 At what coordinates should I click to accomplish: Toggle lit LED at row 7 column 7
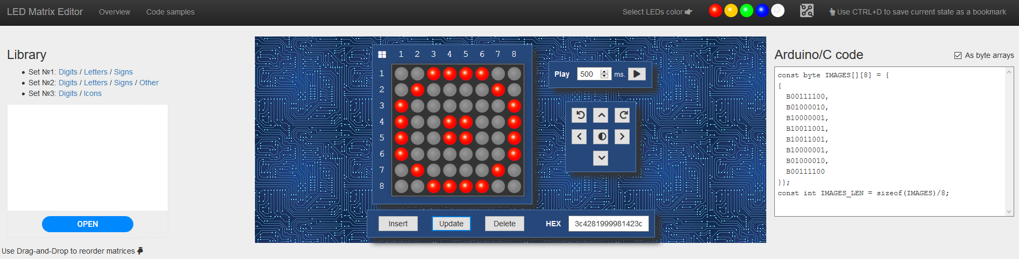(x=498, y=170)
